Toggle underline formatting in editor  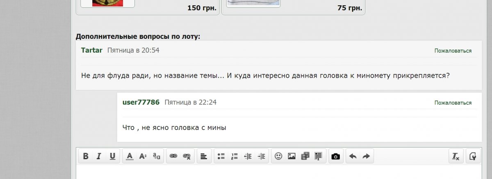click(112, 156)
